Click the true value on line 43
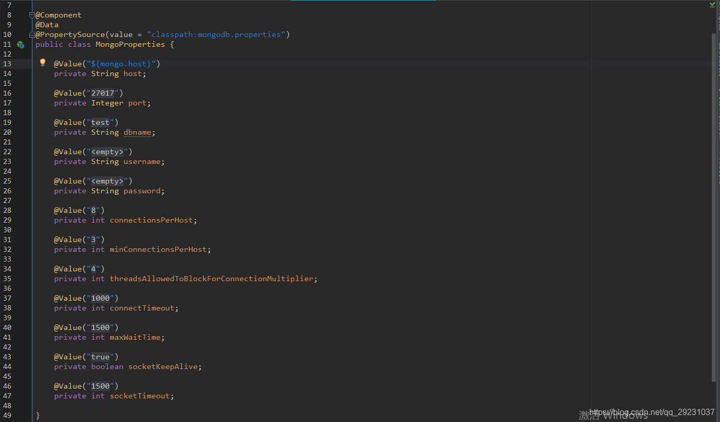 coord(100,356)
